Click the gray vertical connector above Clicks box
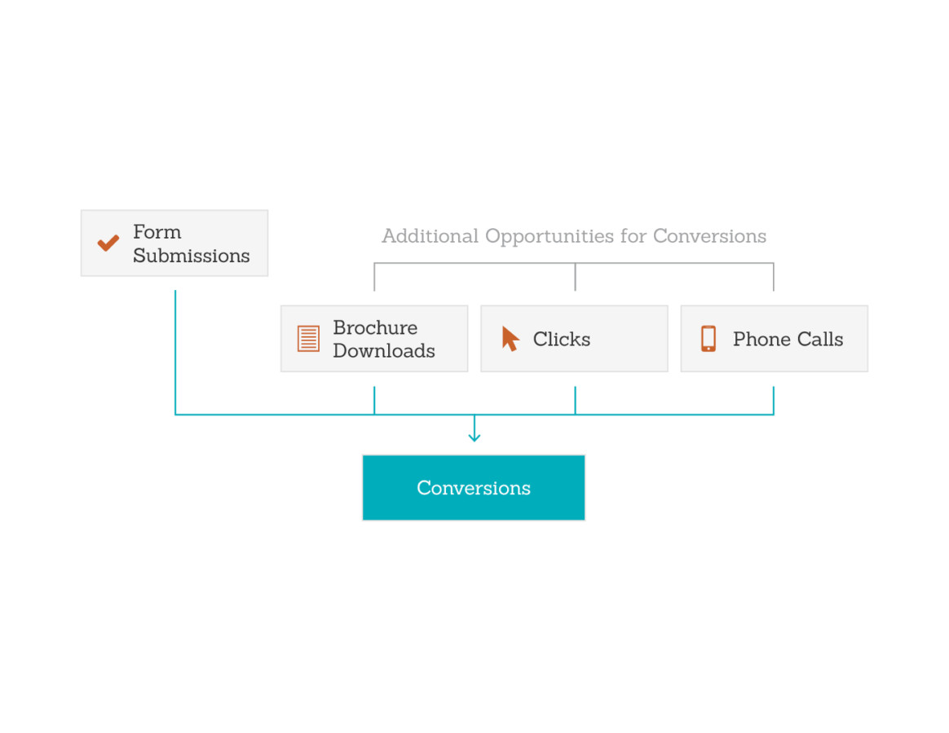 [575, 278]
